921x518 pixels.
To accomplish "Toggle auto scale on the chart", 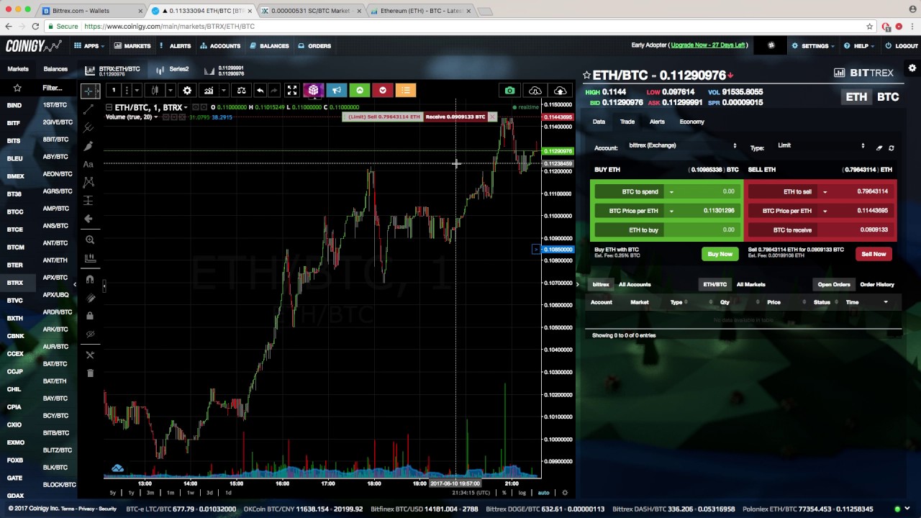I will [543, 493].
